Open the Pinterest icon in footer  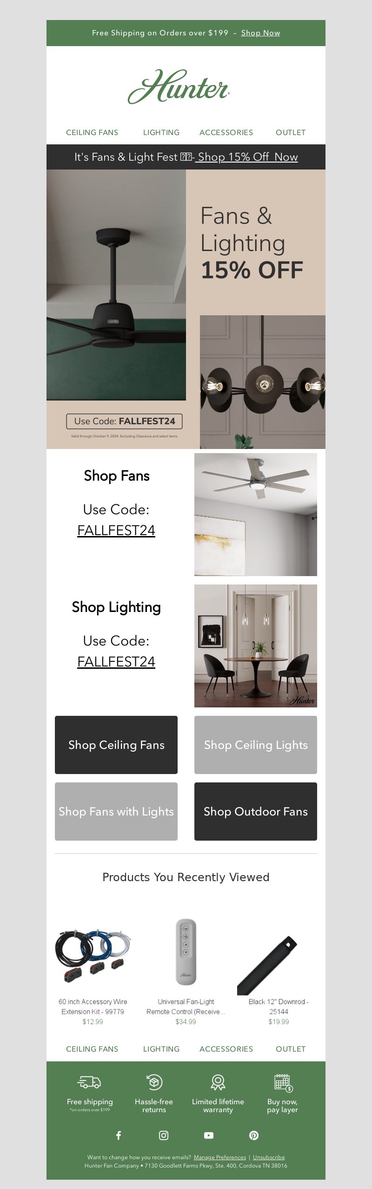[x=254, y=1135]
